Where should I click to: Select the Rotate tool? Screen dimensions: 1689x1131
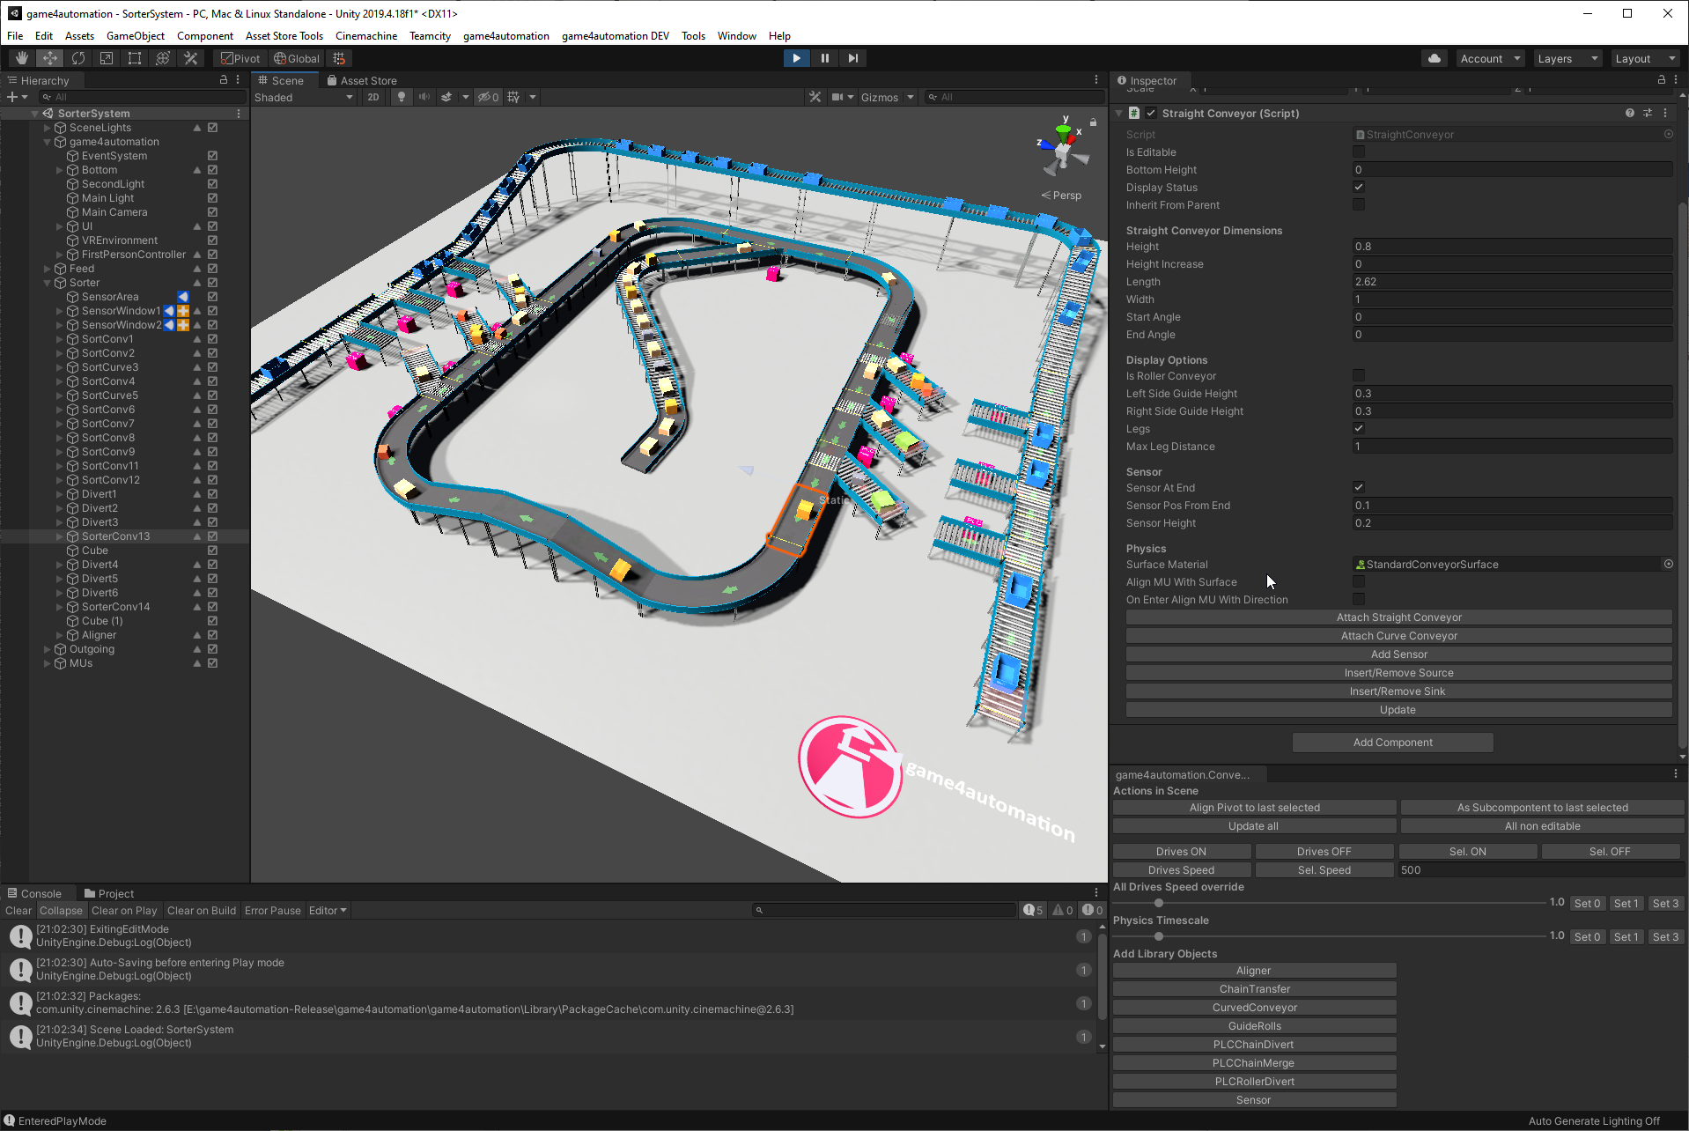(78, 58)
